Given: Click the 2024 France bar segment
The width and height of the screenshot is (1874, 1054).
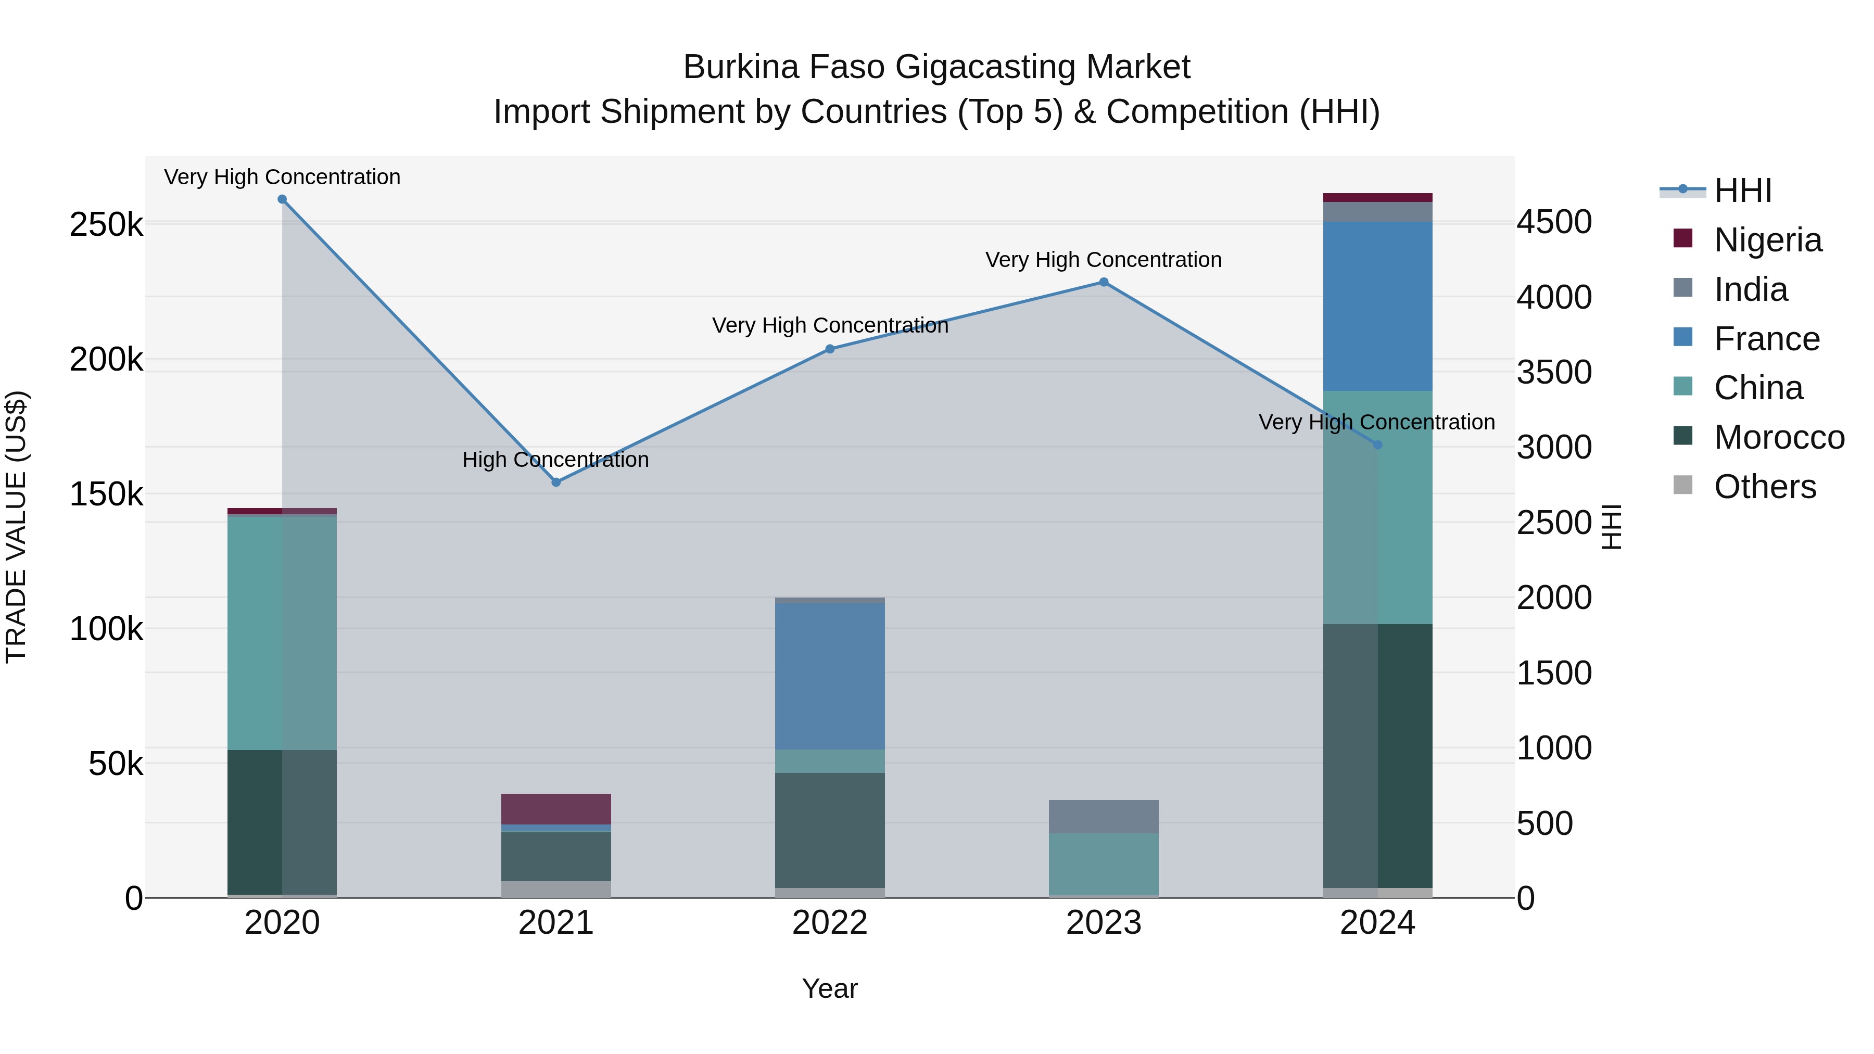Looking at the screenshot, I should tap(1377, 306).
